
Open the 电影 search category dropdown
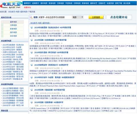click(78, 17)
